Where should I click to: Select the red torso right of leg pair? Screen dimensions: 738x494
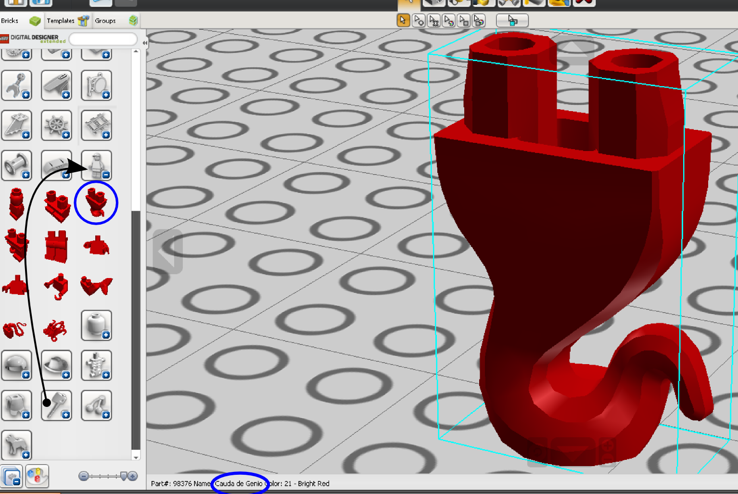(97, 246)
